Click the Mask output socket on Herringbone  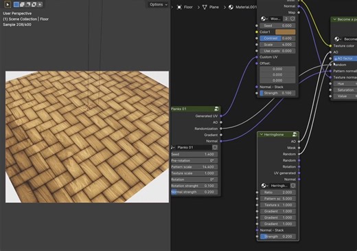[299, 148]
